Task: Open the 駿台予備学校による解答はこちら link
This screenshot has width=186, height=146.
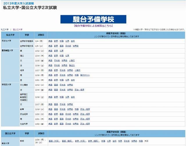Action: click(93, 26)
